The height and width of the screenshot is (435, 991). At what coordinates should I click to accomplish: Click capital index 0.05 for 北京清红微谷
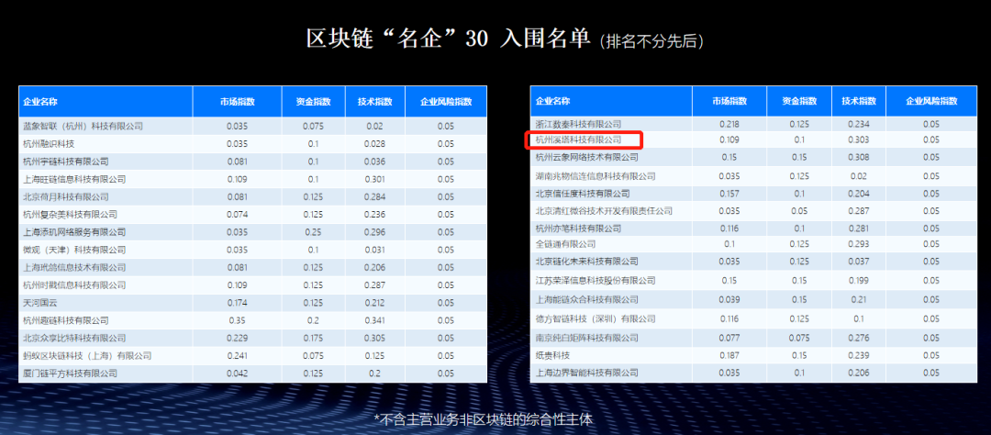pos(799,210)
